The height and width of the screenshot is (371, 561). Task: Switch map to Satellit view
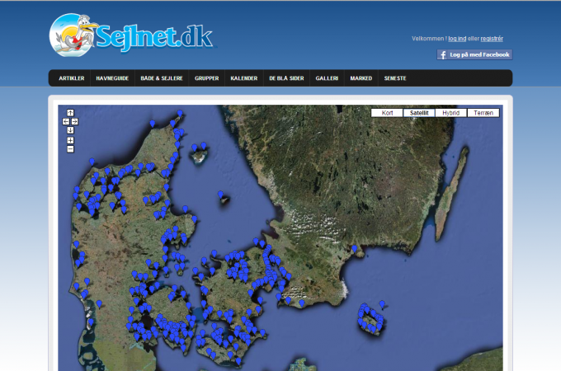(419, 113)
